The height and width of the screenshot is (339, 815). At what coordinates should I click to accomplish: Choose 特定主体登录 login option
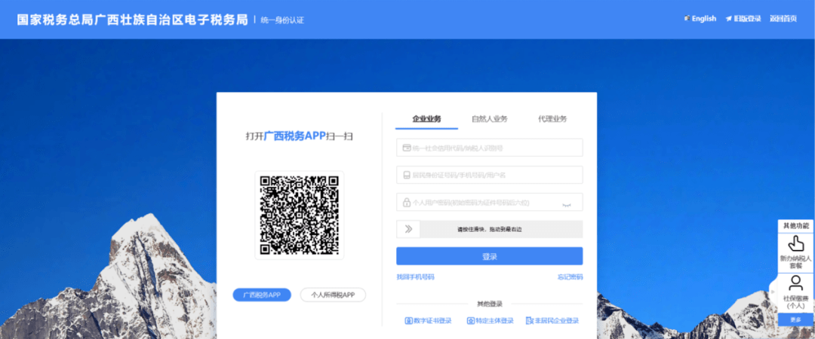point(491,321)
